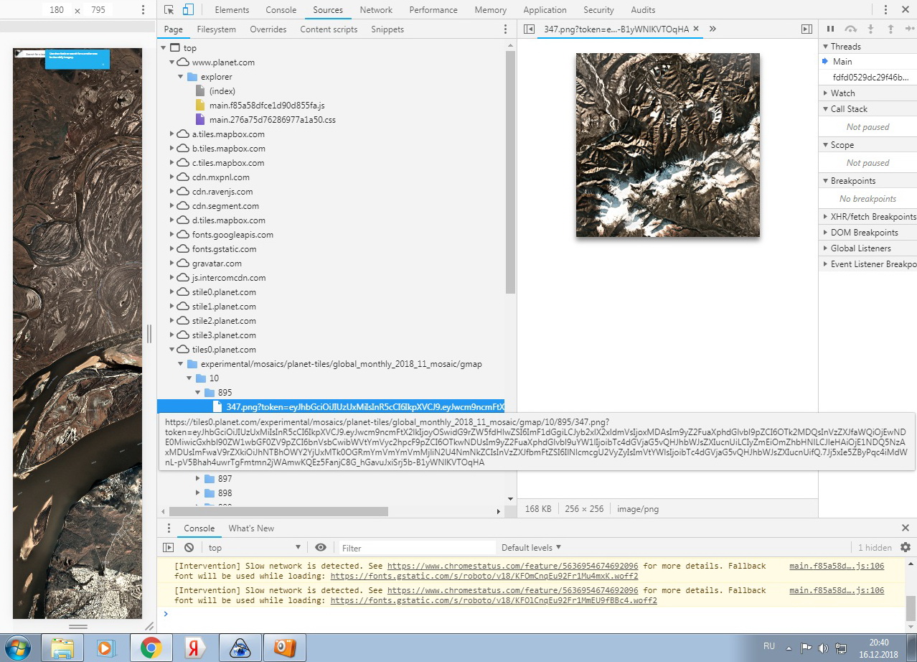Screen dimensions: 917x662
Task: Hide the debugger pane icon
Action: tap(807, 29)
